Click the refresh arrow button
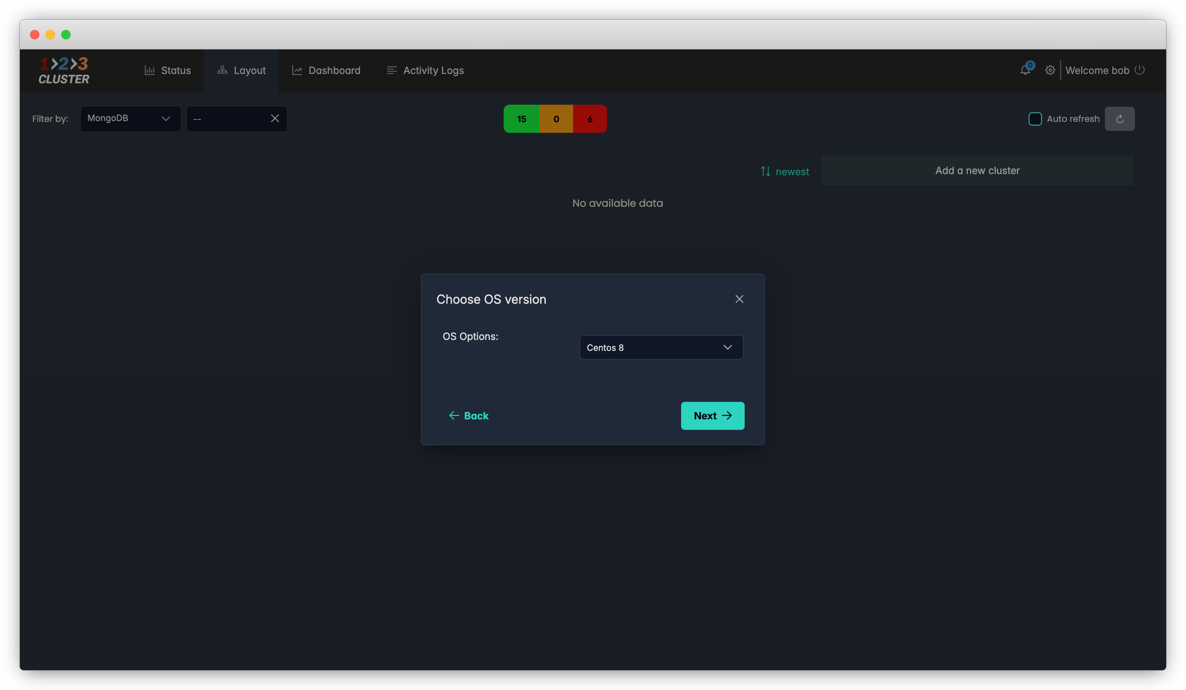Viewport: 1186px width, 690px height. 1119,119
